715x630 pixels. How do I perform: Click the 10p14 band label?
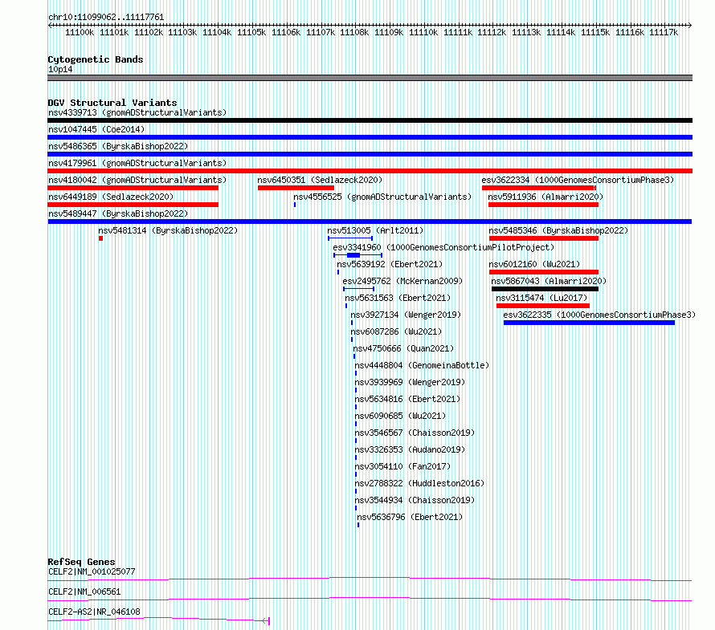pos(60,69)
